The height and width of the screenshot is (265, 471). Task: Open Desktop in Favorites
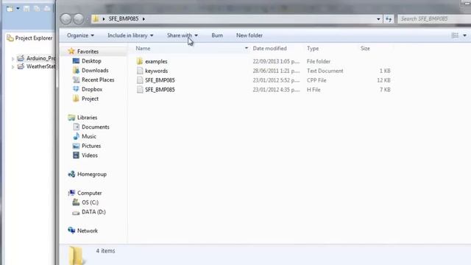point(91,61)
